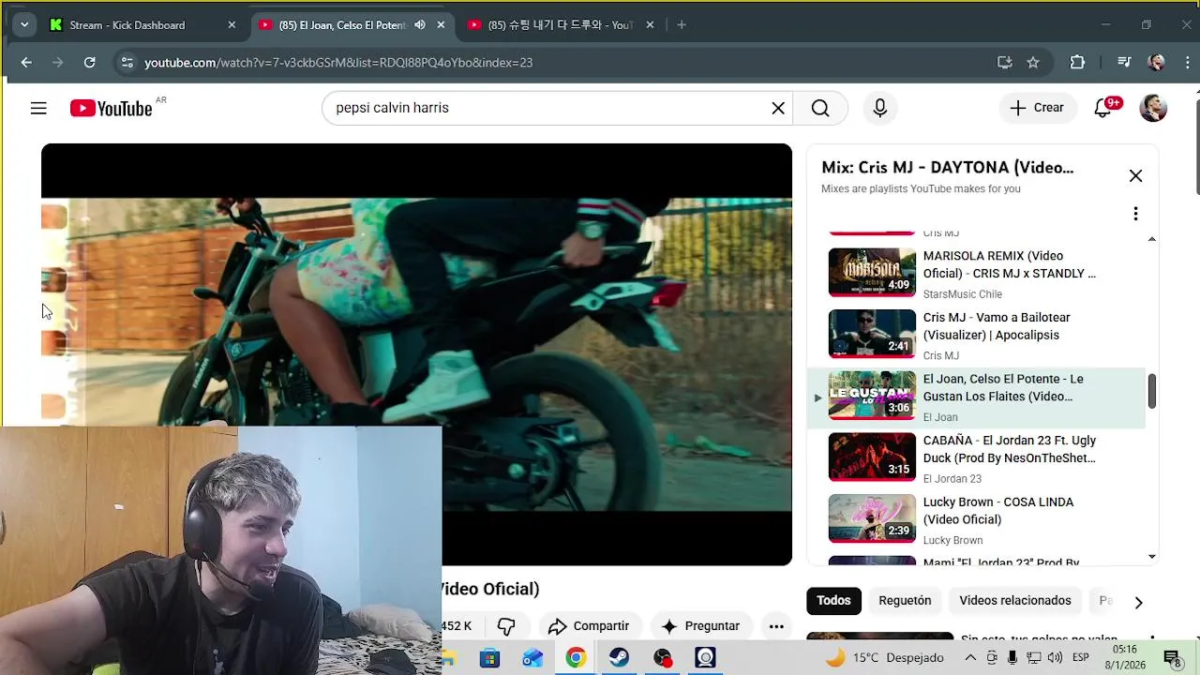Open the Windows notification center
The image size is (1200, 675).
1171,658
